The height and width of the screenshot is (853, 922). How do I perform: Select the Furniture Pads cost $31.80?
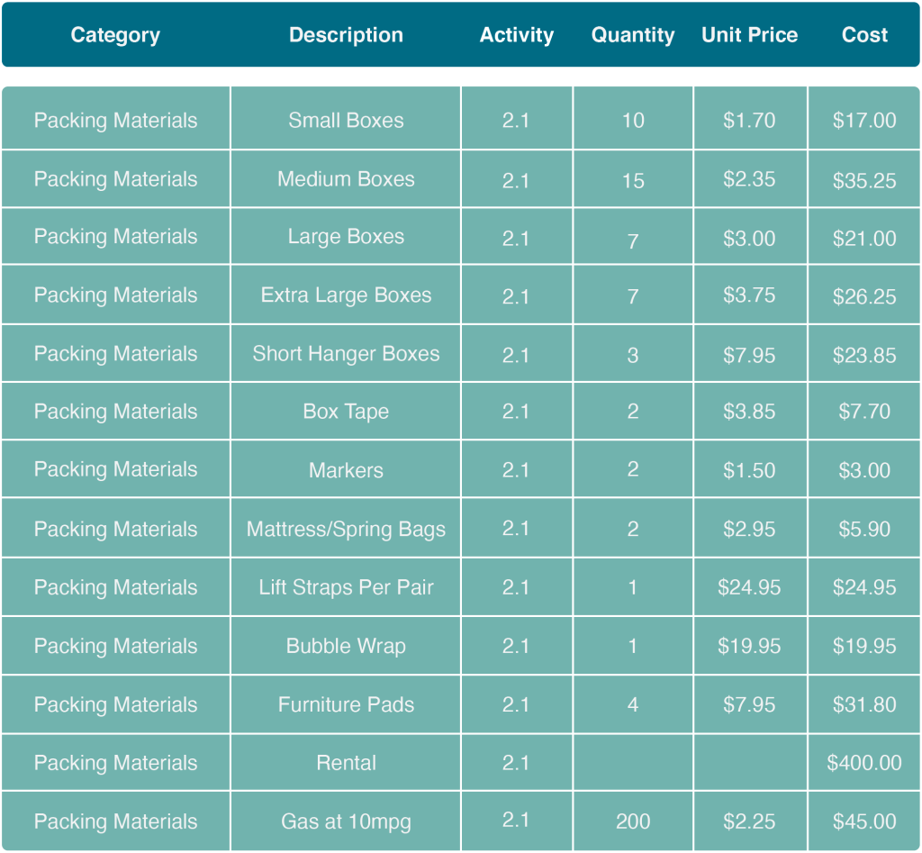click(864, 704)
